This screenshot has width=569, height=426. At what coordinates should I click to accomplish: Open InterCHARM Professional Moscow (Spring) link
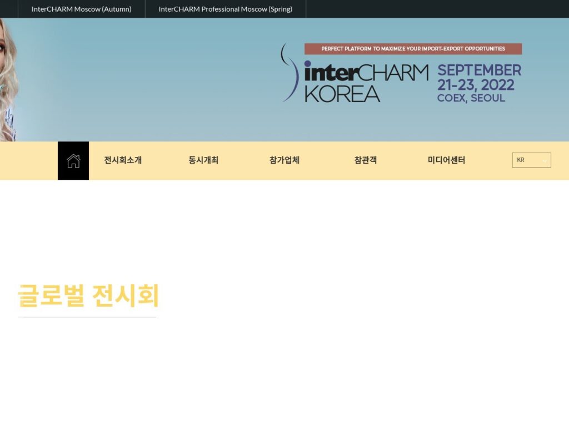(x=226, y=9)
